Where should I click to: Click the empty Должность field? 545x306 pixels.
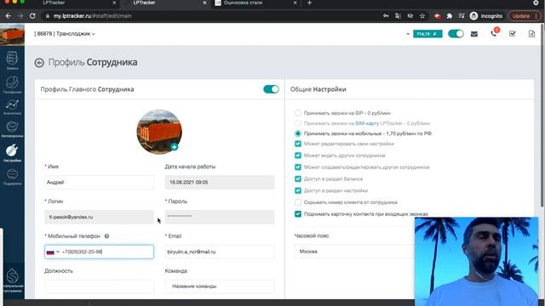(99, 286)
